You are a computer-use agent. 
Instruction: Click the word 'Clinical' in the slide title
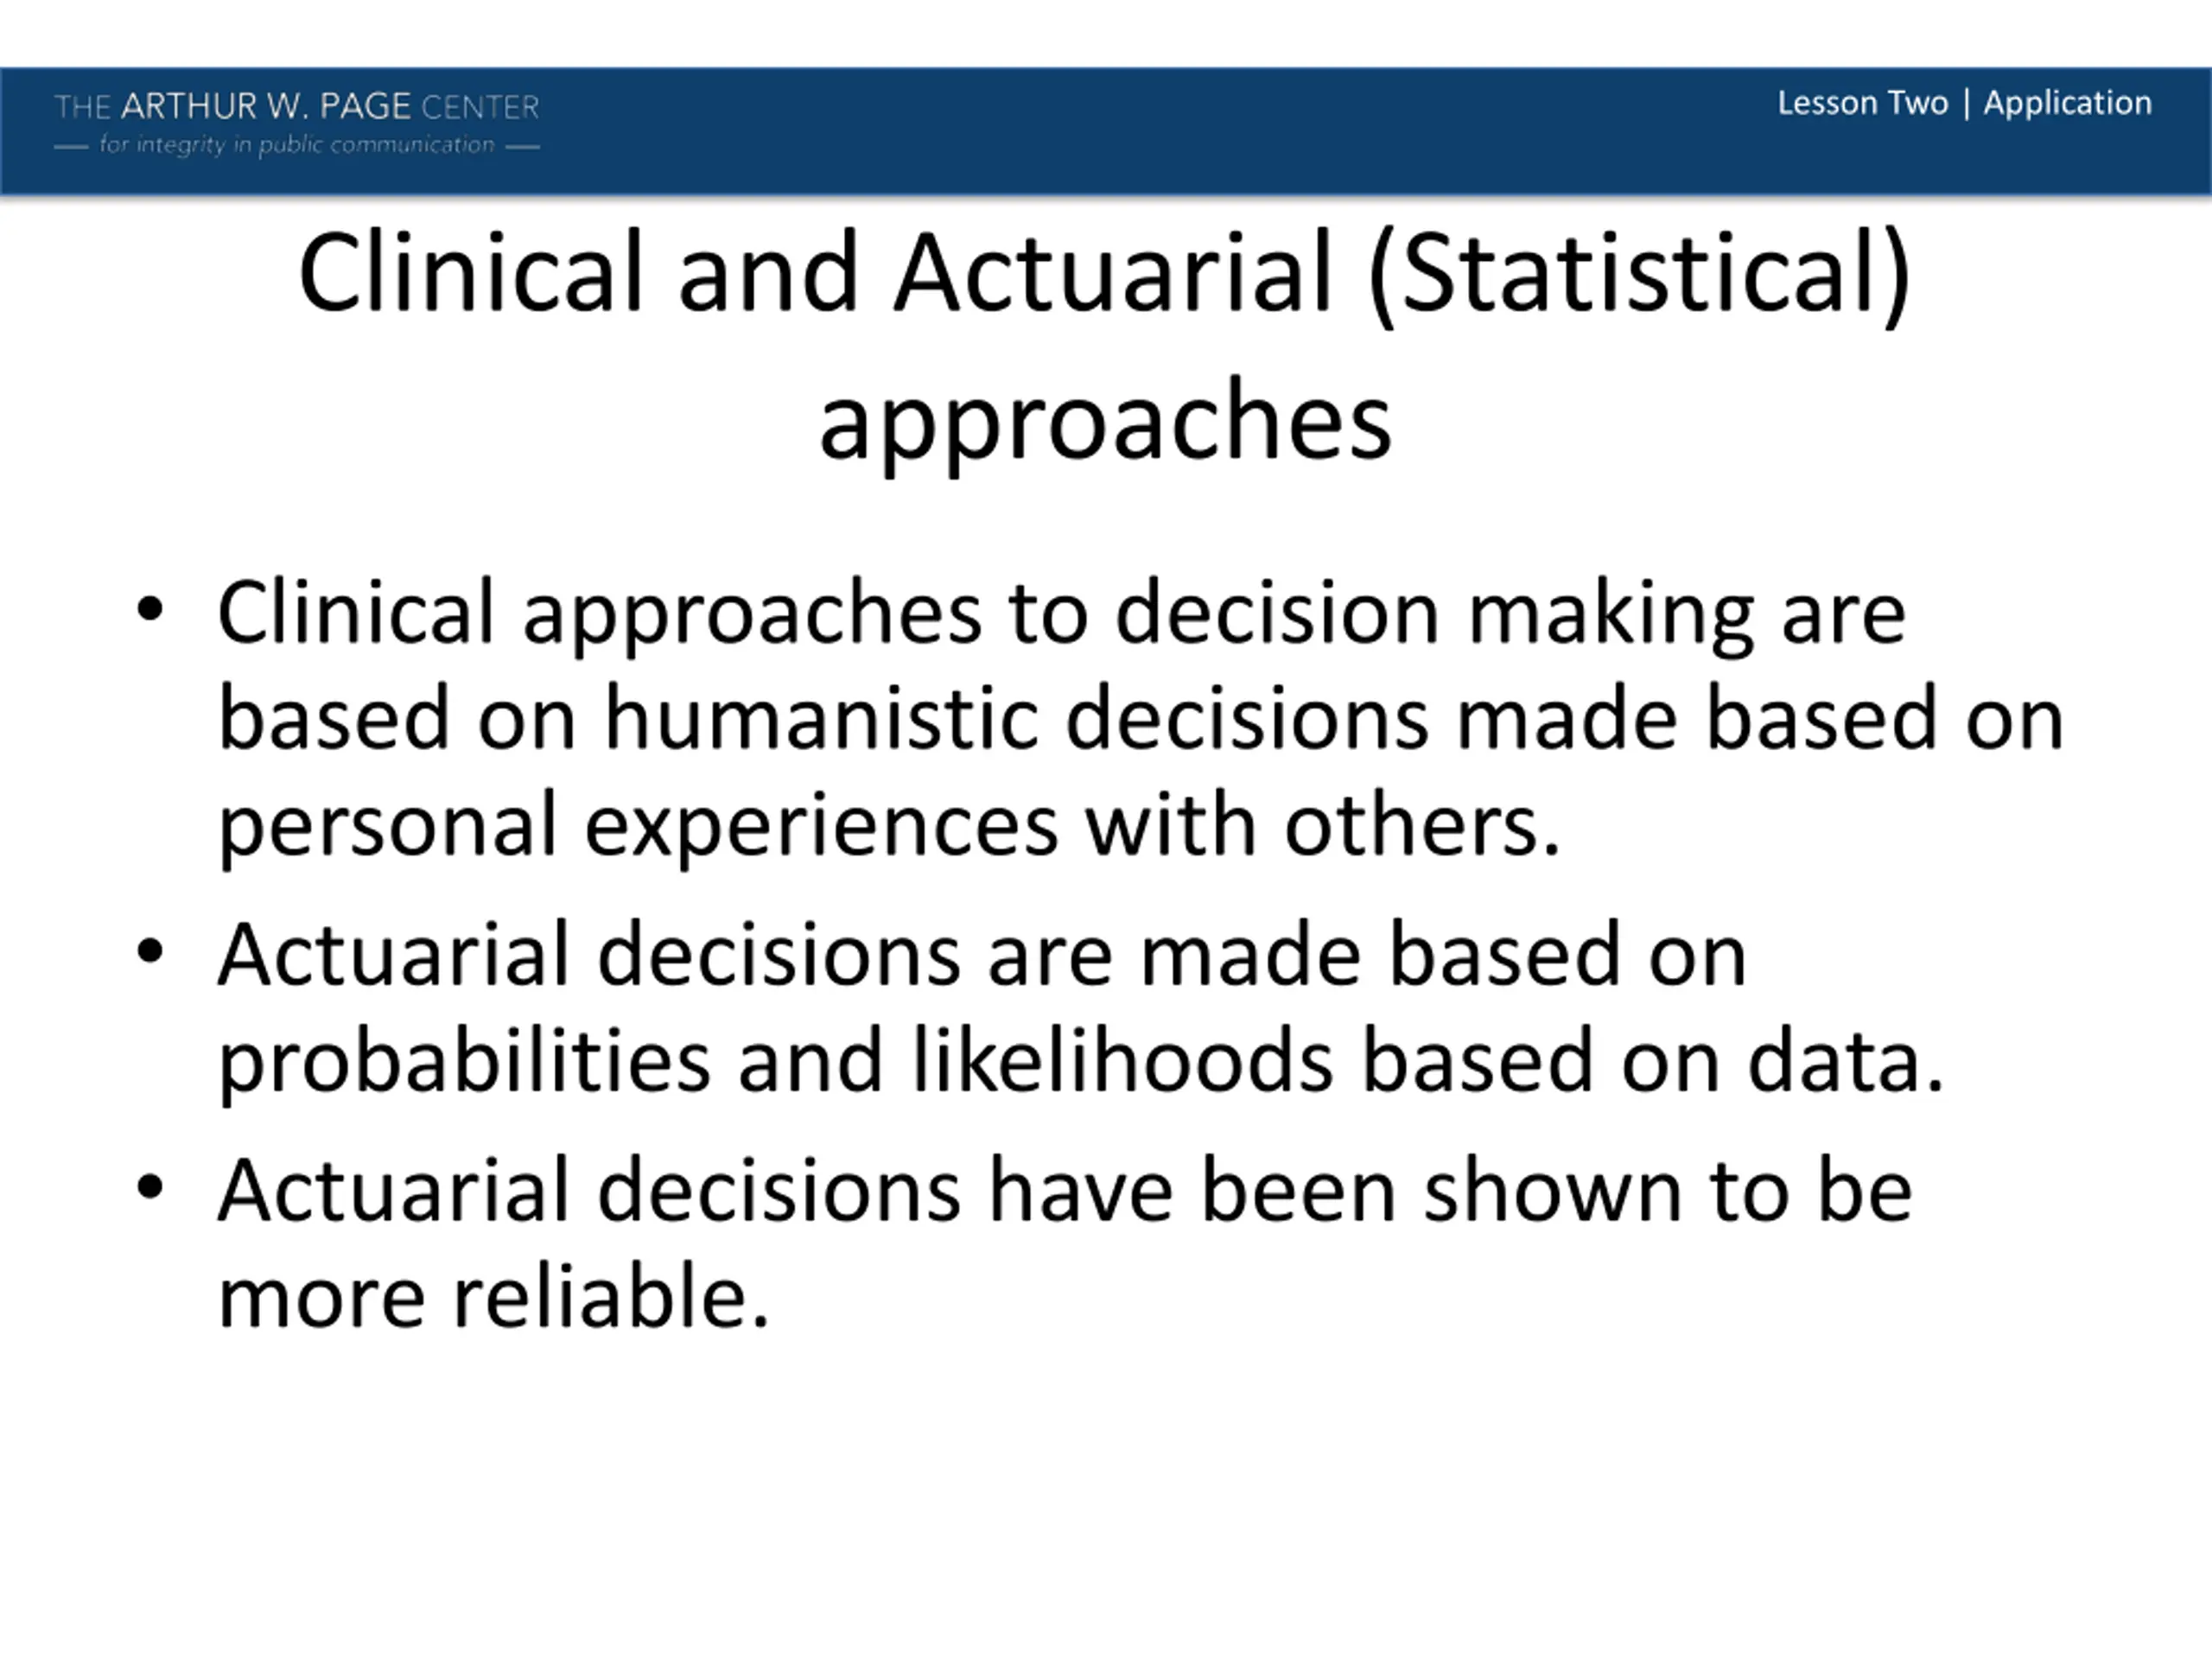pyautogui.click(x=470, y=272)
